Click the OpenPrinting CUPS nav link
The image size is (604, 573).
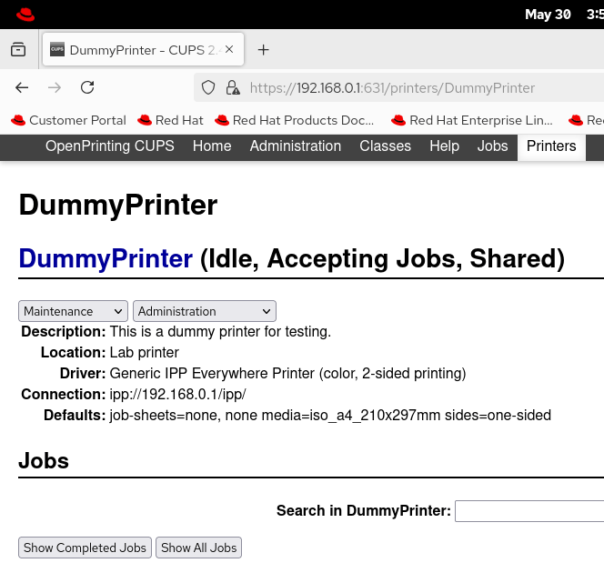(110, 146)
